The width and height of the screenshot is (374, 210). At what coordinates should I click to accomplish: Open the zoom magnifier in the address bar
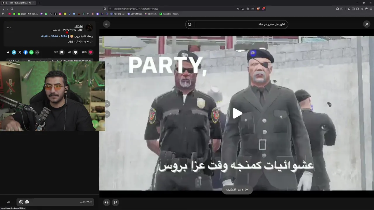click(248, 9)
